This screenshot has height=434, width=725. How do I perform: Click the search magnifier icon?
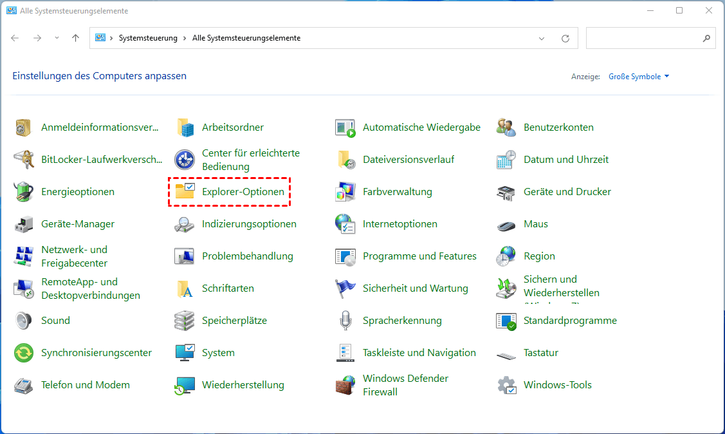706,39
